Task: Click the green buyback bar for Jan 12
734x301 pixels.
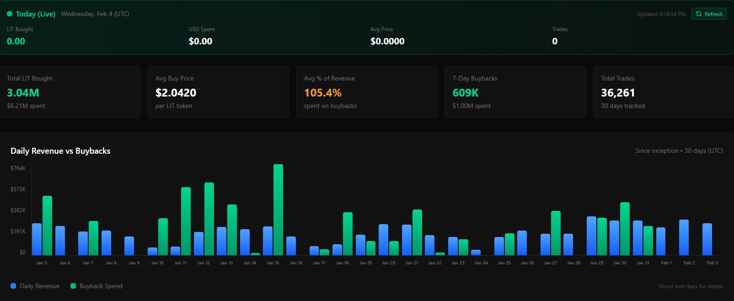Action: tap(209, 219)
